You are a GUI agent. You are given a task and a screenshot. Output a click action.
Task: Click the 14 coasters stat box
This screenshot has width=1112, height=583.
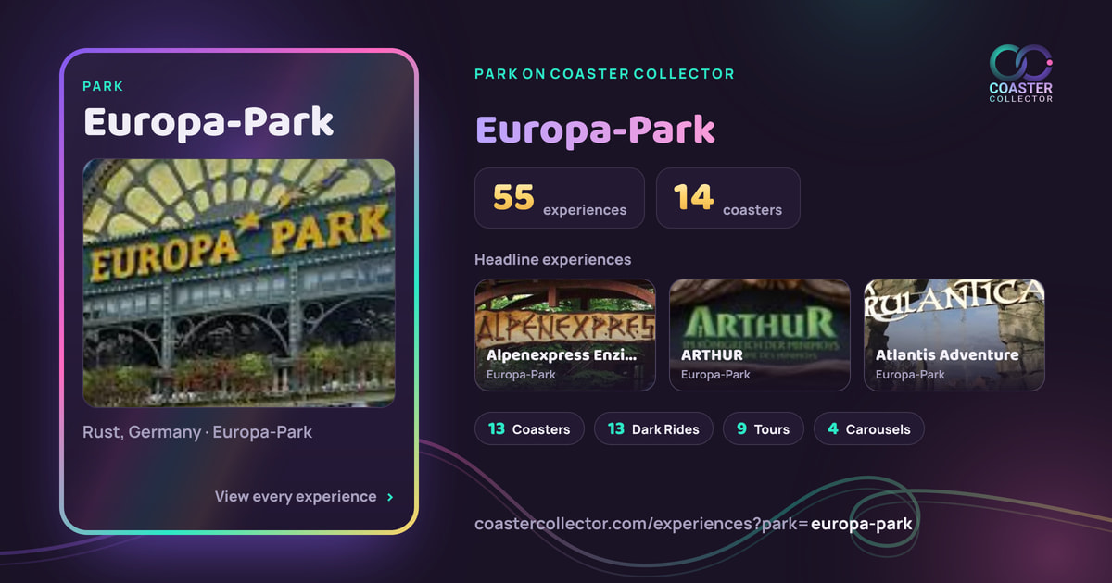pyautogui.click(x=728, y=198)
